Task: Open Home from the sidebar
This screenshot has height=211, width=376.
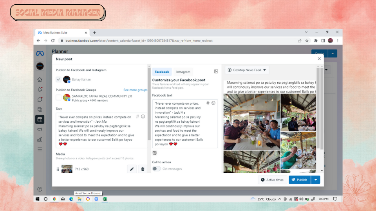Action: click(40, 79)
